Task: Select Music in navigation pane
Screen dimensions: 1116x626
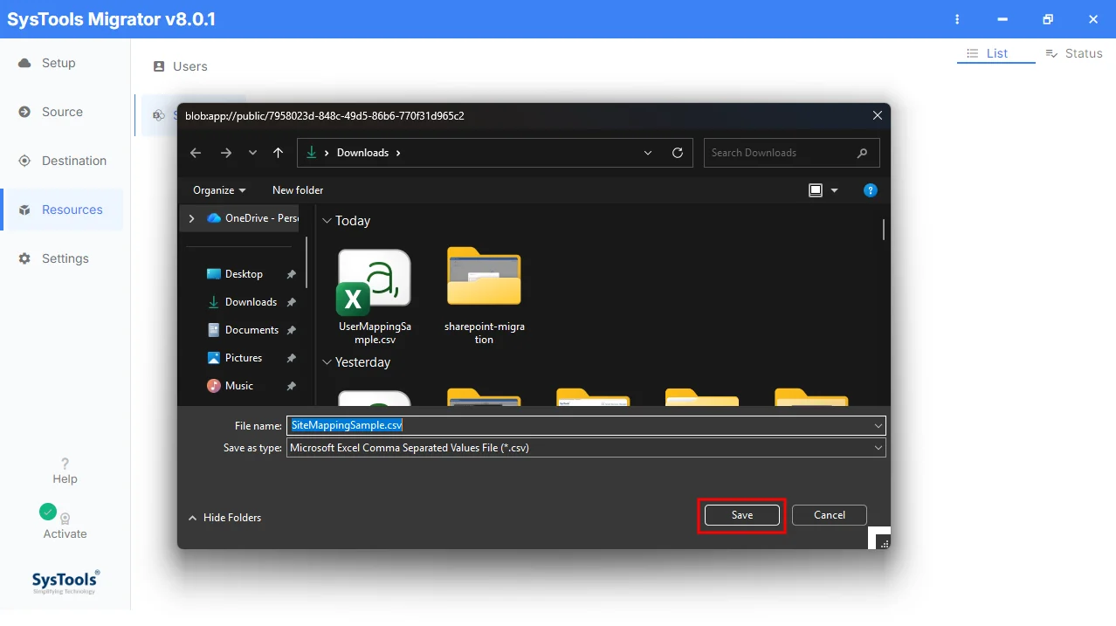Action: [239, 386]
